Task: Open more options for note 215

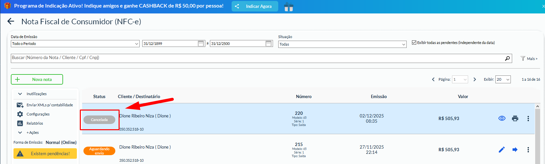Action: pos(528,150)
